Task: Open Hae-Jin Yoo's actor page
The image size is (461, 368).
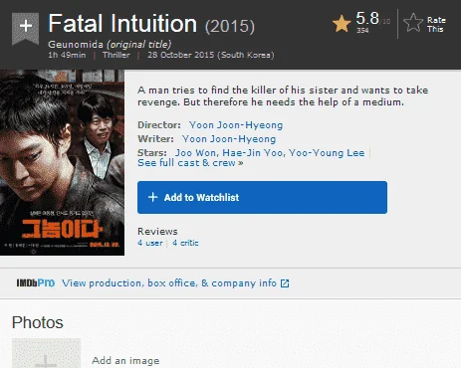Action: pyautogui.click(x=253, y=153)
